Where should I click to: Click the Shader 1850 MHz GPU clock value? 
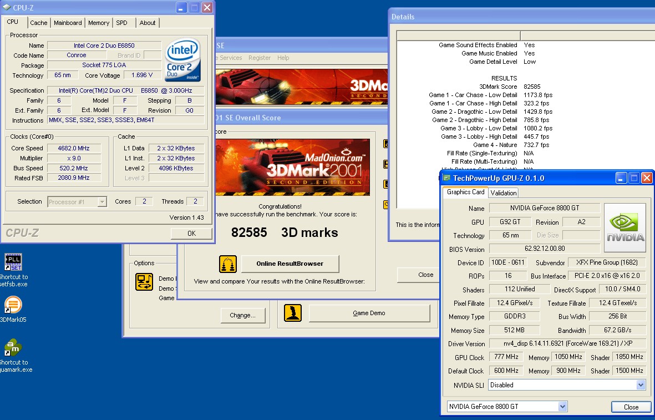coord(629,357)
